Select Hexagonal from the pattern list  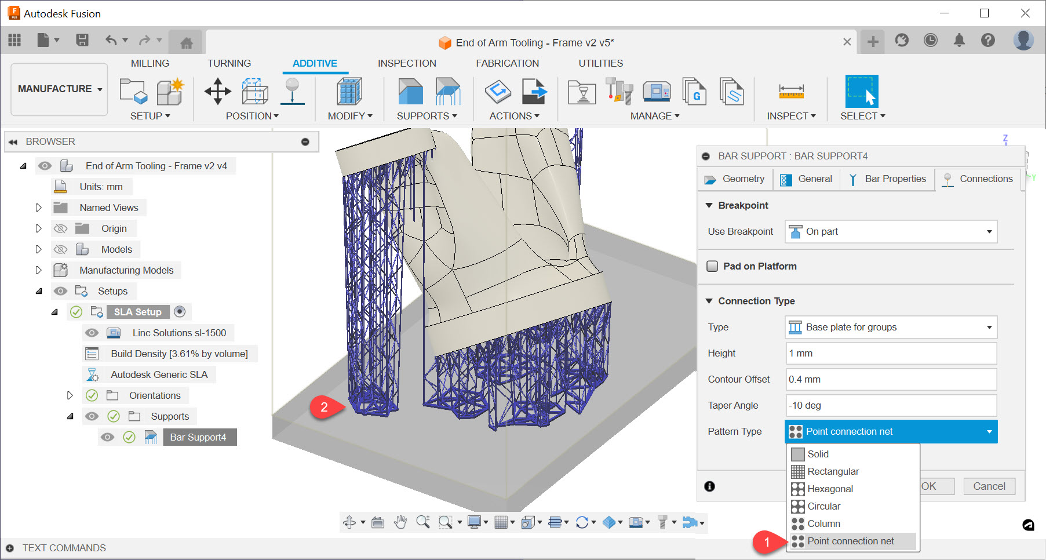830,489
